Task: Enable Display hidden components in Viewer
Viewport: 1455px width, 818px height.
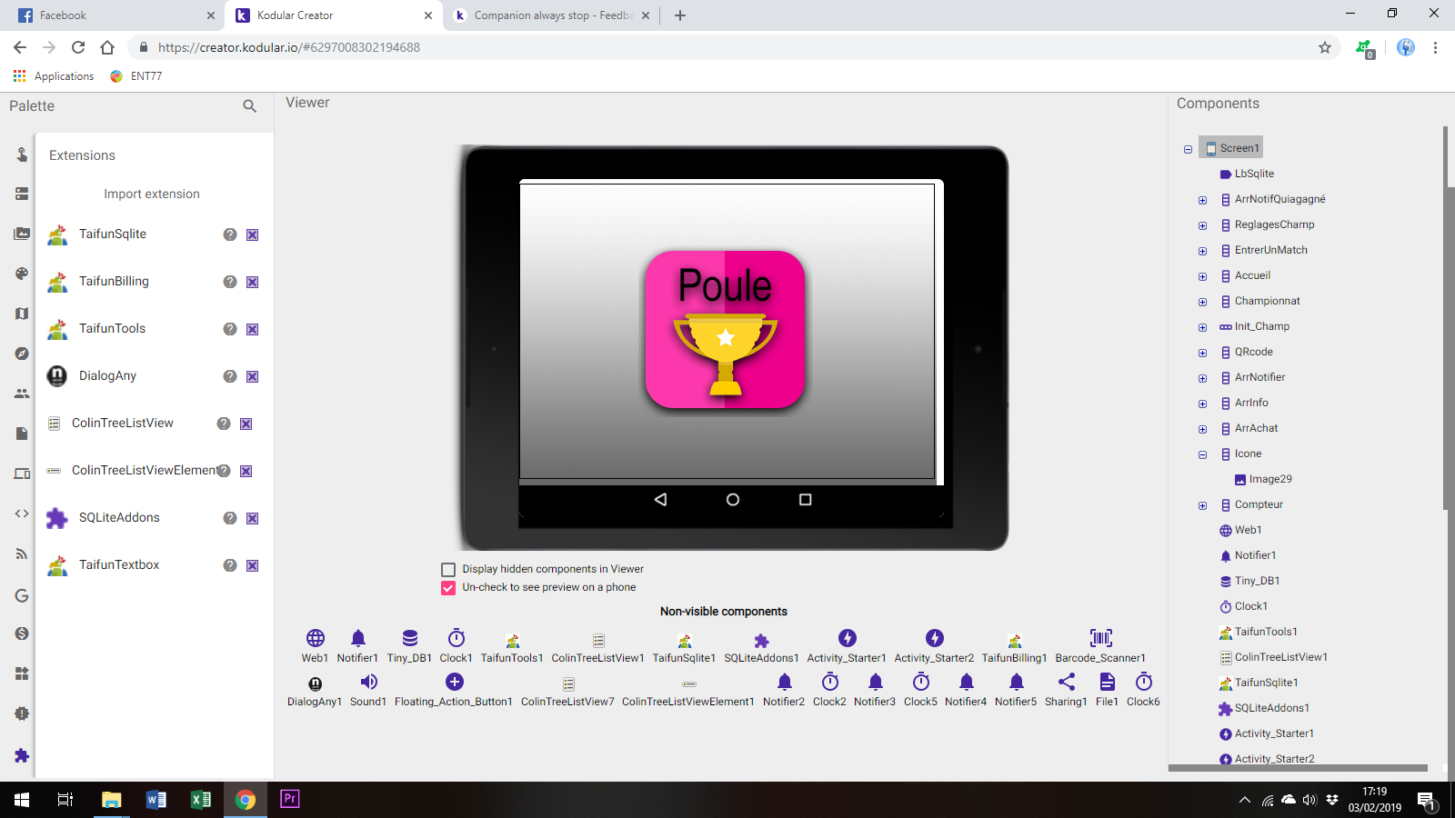Action: 448,570
